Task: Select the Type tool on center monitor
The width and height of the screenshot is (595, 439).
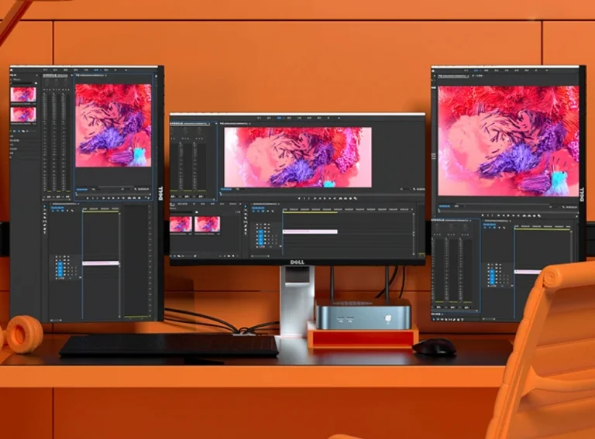Action: coord(246,234)
